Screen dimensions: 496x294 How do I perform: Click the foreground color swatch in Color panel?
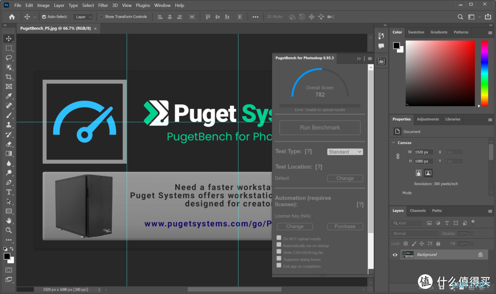[396, 45]
